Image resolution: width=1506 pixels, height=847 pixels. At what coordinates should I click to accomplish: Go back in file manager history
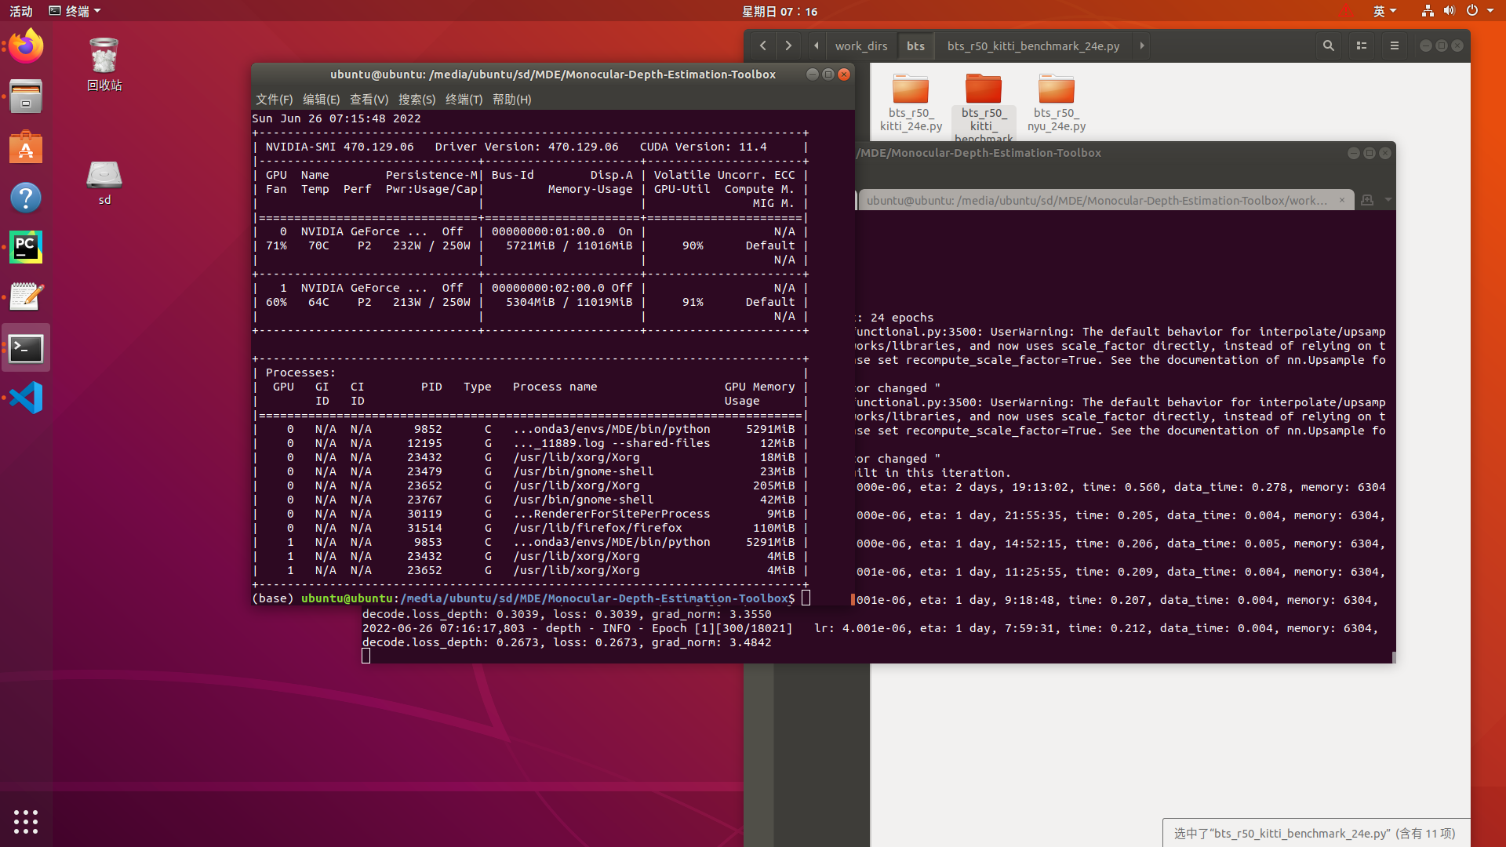coord(762,45)
